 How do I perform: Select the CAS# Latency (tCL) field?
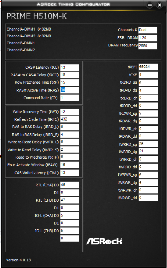tap(70, 67)
